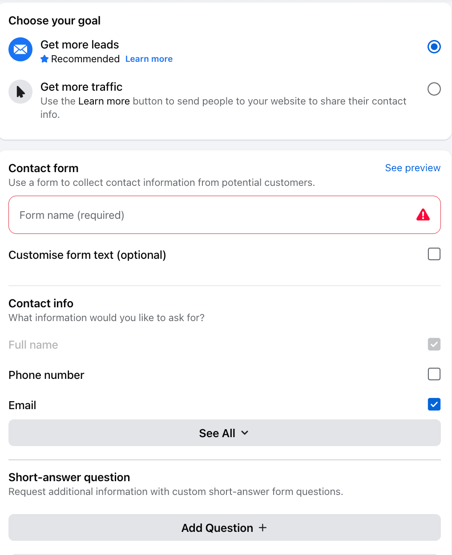Disable the Email checkbox

434,404
